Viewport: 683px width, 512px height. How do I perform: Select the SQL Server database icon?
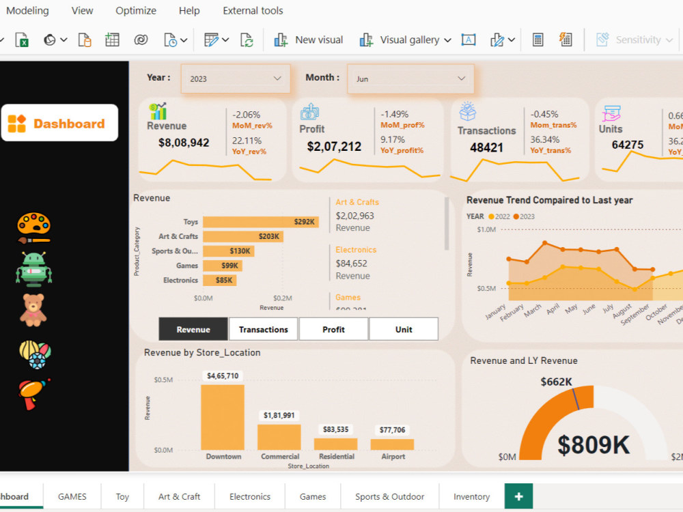[x=85, y=40]
